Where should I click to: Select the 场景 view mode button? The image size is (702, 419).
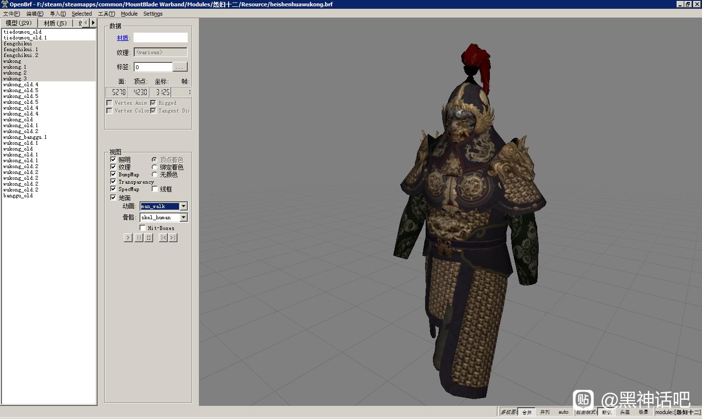coord(643,412)
